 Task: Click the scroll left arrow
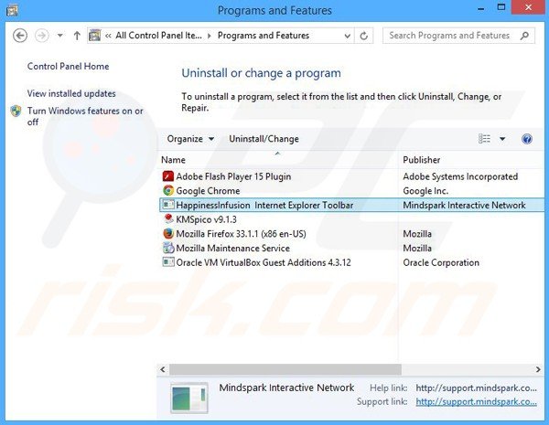click(163, 369)
